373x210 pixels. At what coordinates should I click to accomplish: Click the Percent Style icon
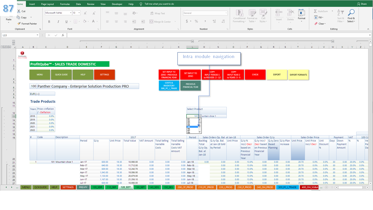pyautogui.click(x=196, y=21)
